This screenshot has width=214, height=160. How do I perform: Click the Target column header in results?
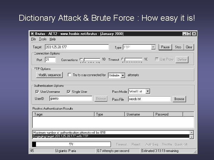pyautogui.click(x=64, y=114)
